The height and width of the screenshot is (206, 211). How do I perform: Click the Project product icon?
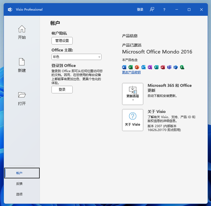[182, 67]
